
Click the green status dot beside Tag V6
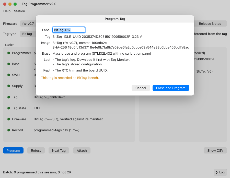[9, 97]
